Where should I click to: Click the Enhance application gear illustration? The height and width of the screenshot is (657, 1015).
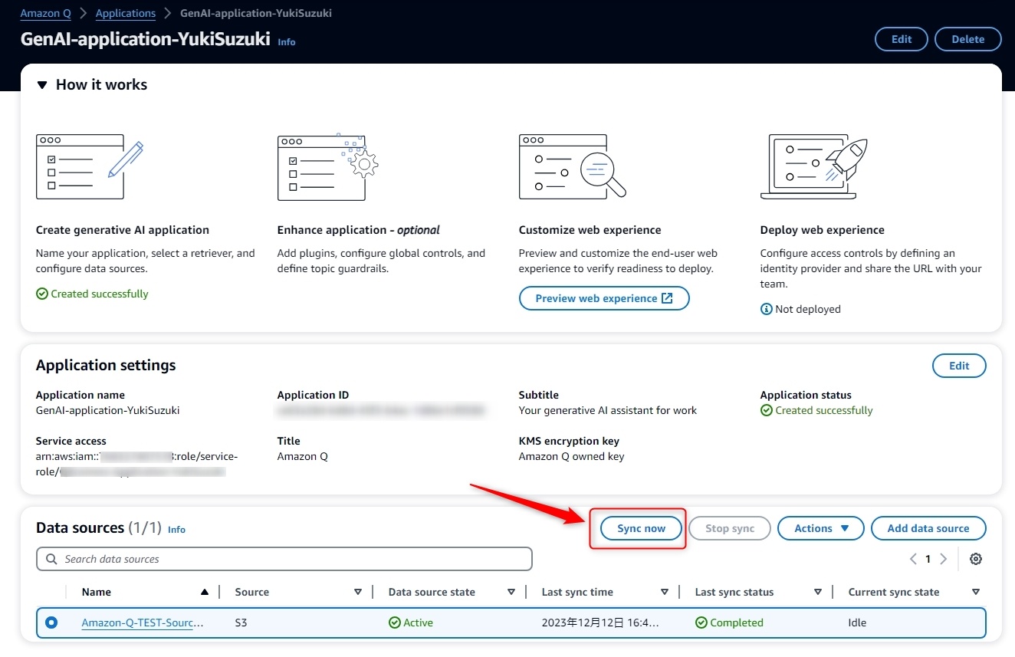328,166
